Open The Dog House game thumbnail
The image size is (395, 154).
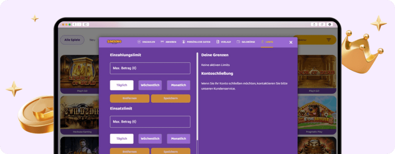coord(317,113)
